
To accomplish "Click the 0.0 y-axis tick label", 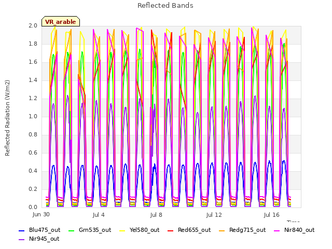I will click(33, 208).
